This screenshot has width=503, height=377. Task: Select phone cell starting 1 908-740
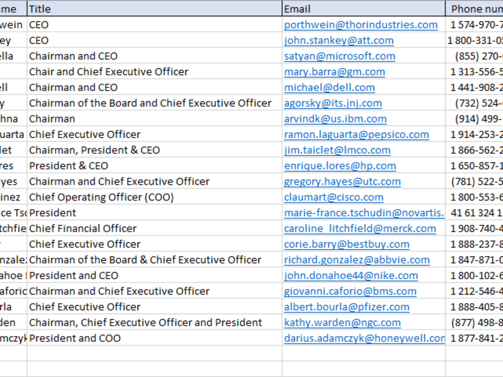pos(474,229)
